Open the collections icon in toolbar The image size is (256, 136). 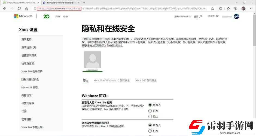click(x=236, y=8)
